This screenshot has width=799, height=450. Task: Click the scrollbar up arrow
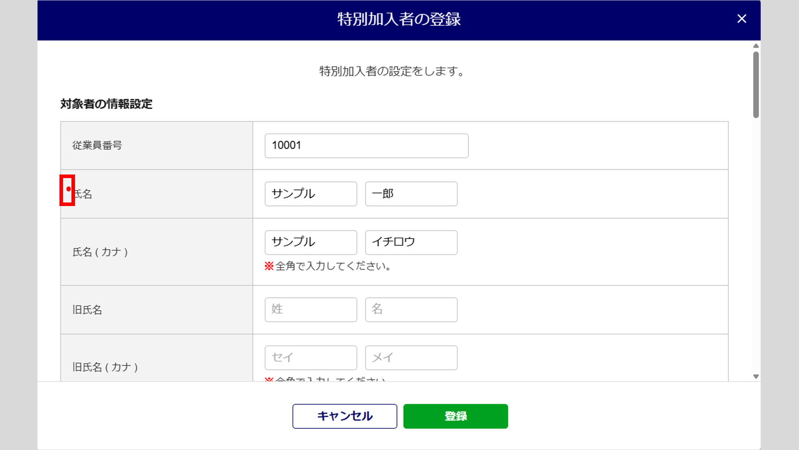click(x=755, y=46)
